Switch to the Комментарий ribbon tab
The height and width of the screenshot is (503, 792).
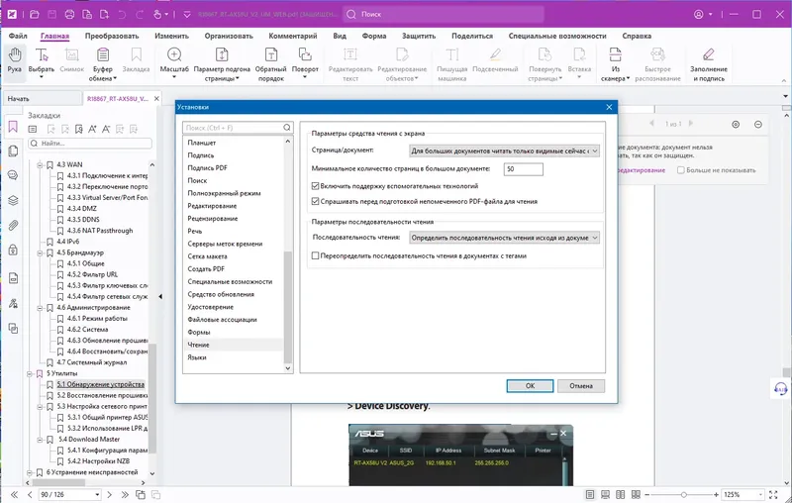click(x=292, y=36)
